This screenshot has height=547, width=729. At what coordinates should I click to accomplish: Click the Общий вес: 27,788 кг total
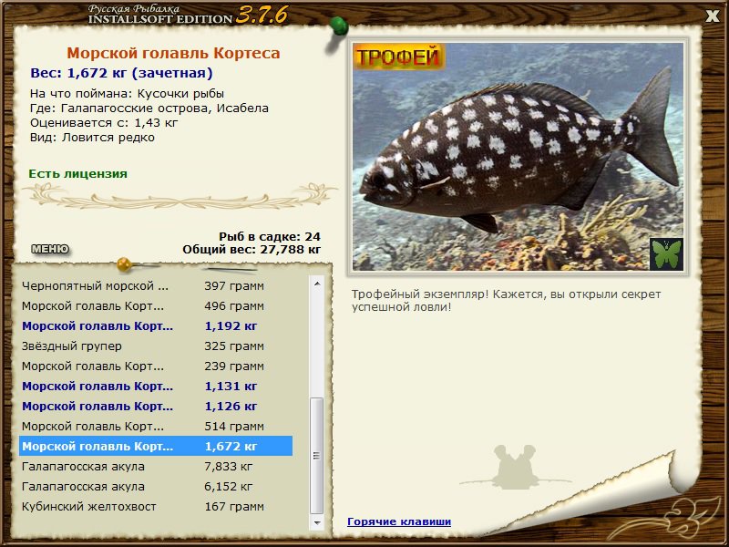252,250
